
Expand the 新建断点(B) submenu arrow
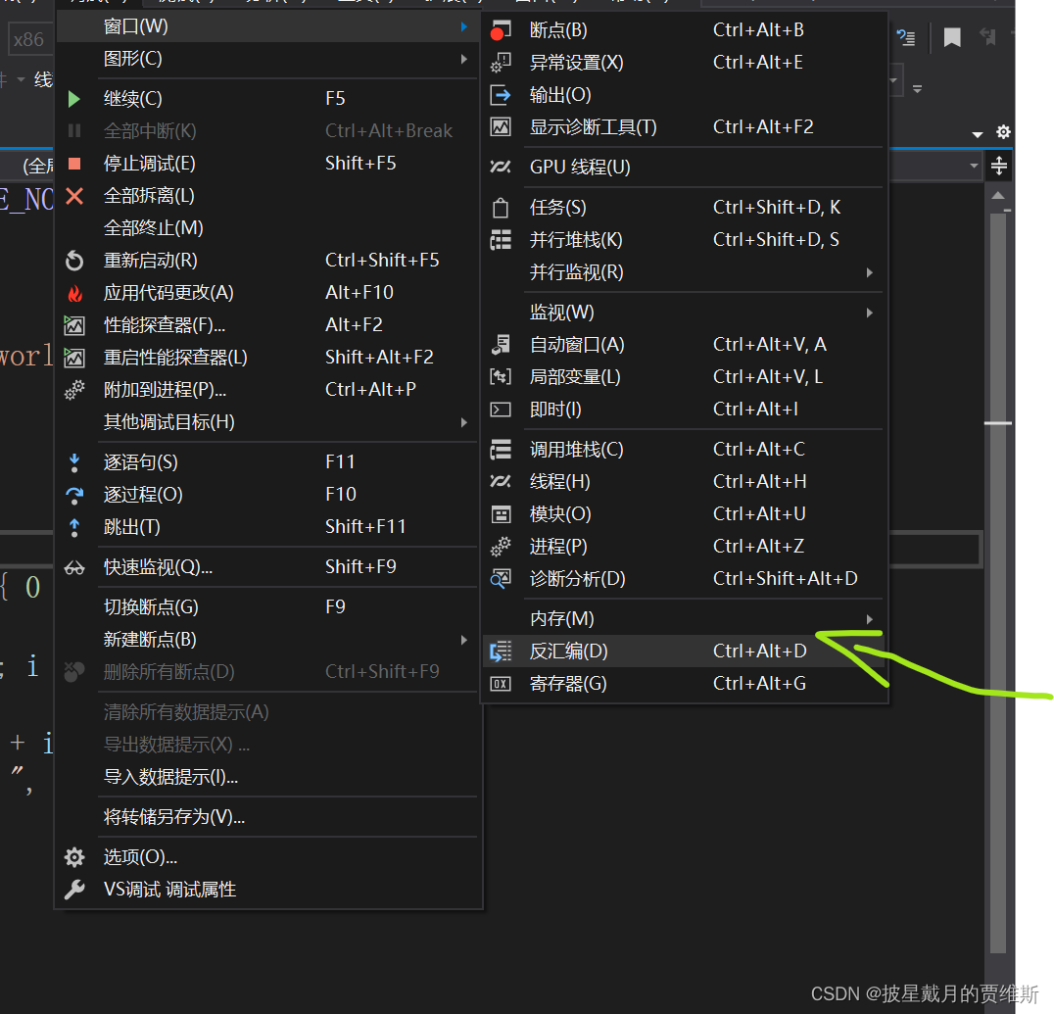tap(463, 640)
